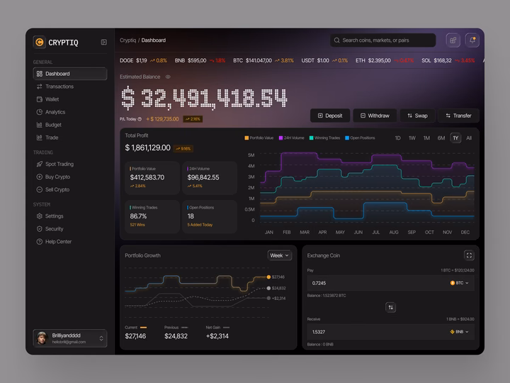Click the Transactions arrows icon
The image size is (510, 383).
40,87
